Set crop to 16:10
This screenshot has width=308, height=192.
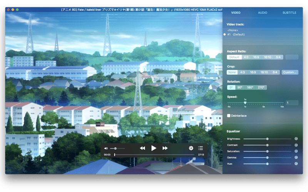click(x=264, y=72)
